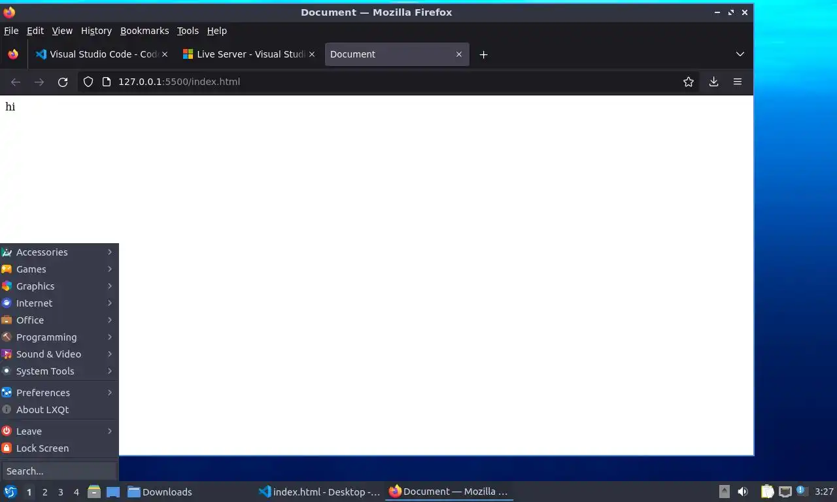
Task: Open the volume speaker tray icon
Action: point(743,492)
